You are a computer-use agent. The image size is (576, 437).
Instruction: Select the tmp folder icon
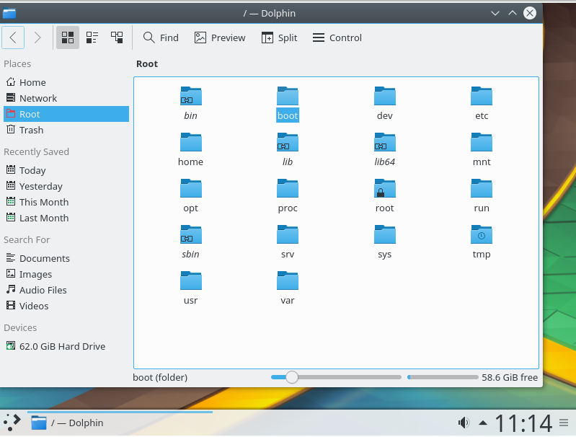482,236
